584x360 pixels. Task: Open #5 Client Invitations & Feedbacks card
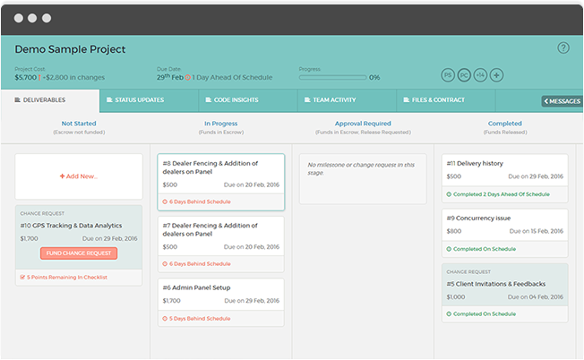504,293
